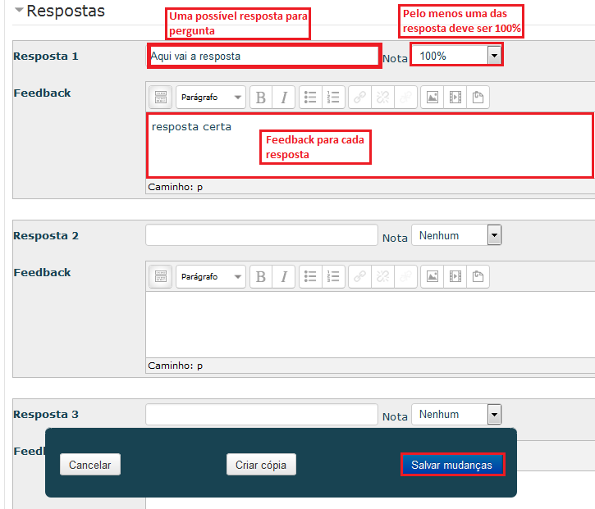
Task: Click the Criar cópia button
Action: pyautogui.click(x=260, y=465)
